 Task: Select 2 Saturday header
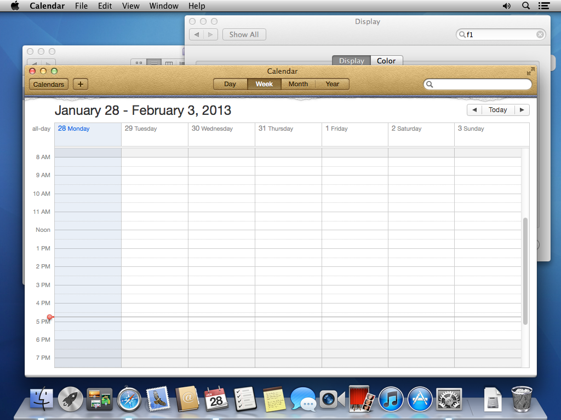coord(407,129)
